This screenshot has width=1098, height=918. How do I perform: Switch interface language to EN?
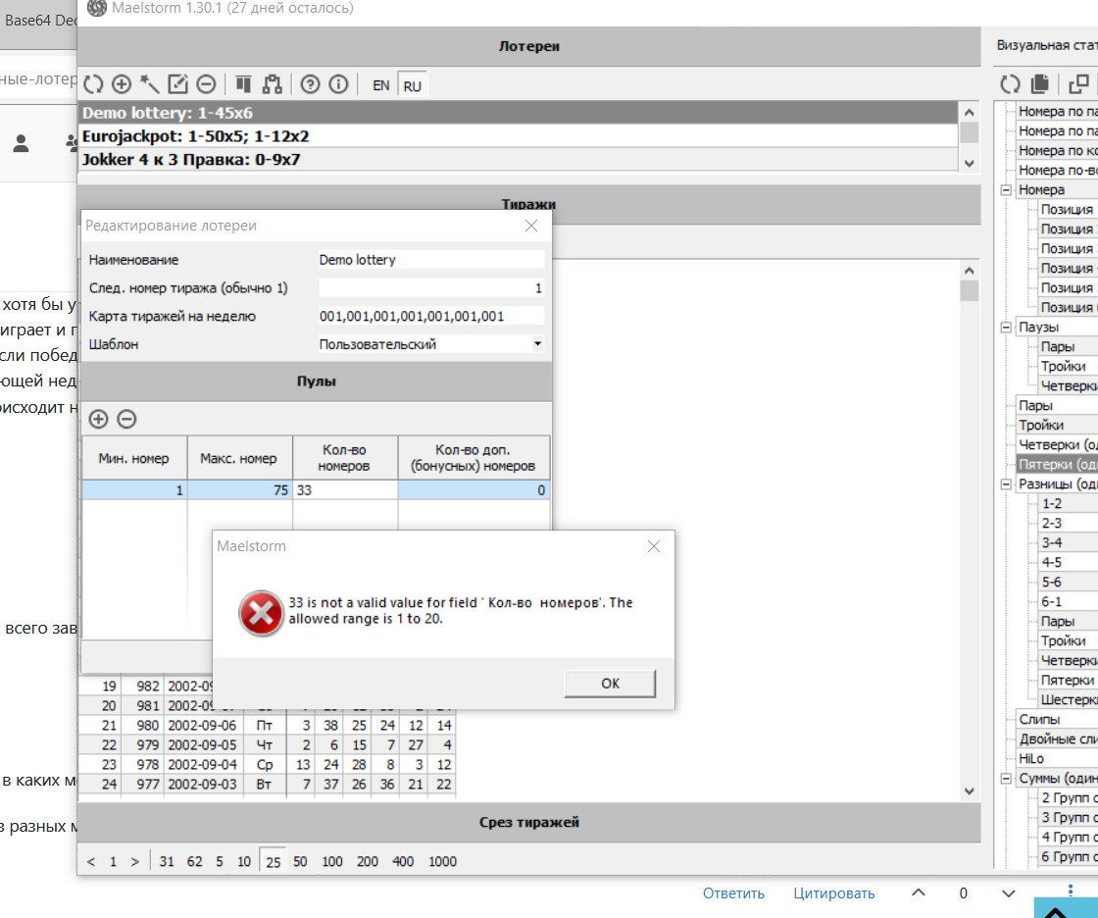(381, 85)
